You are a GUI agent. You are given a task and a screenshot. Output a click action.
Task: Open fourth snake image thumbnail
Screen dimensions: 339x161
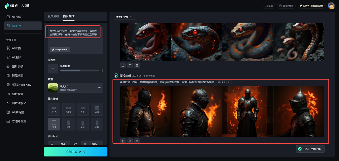pos(299,42)
